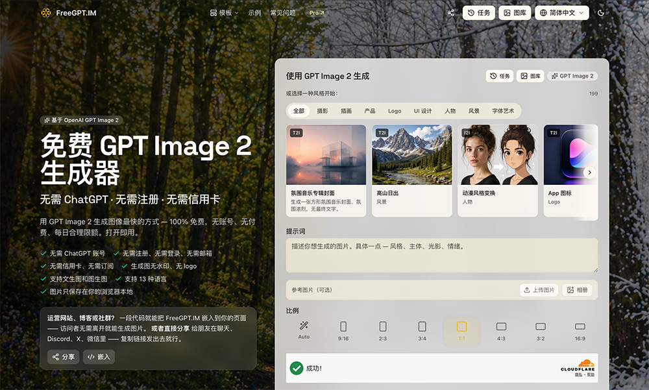The width and height of the screenshot is (649, 390).
Task: Select the 全部 style tab
Action: click(299, 111)
